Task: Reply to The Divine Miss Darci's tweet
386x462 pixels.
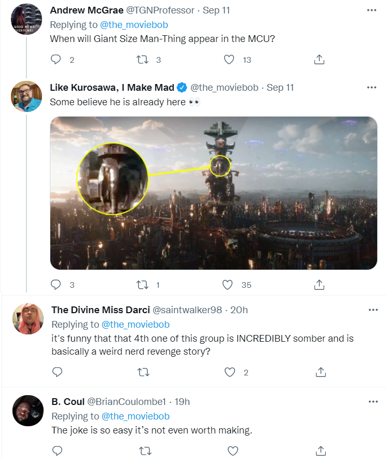Action: [x=57, y=372]
